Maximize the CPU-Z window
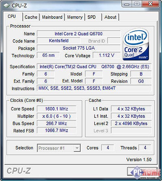 point(137,4)
